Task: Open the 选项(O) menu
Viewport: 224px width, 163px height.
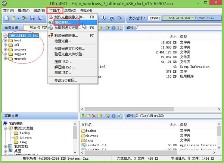Action: [x=70, y=10]
